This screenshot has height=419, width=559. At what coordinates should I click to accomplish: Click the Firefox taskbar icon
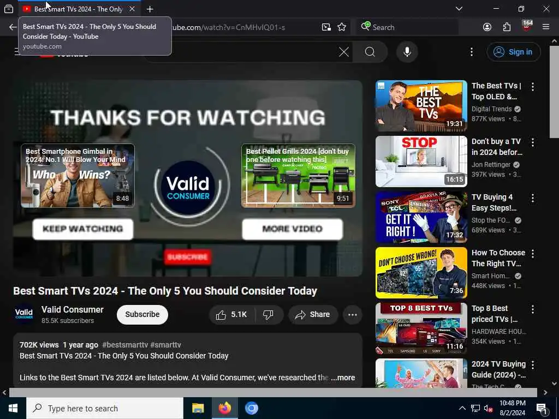click(x=224, y=408)
